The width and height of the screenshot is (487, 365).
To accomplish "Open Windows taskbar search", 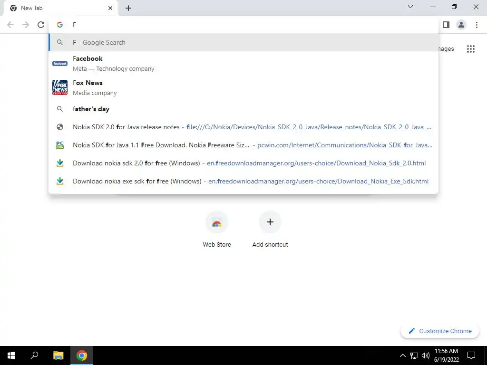I will coord(34,355).
